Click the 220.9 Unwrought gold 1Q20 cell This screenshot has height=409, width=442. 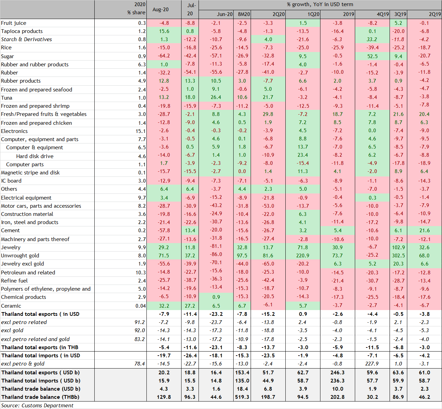click(303, 256)
